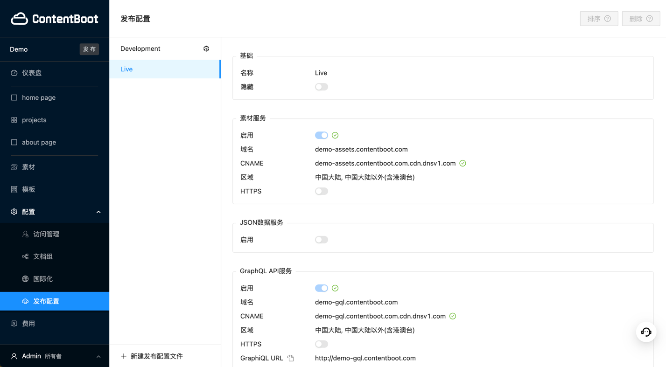666x367 pixels.
Task: Click the Demo project name
Action: (x=19, y=49)
